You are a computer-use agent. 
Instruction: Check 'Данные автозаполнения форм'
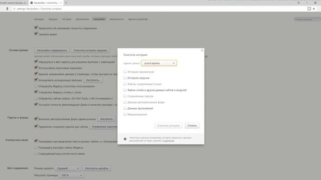click(x=125, y=102)
